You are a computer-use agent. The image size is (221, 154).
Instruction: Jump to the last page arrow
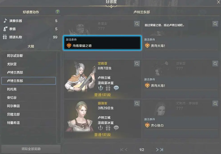click(x=162, y=150)
